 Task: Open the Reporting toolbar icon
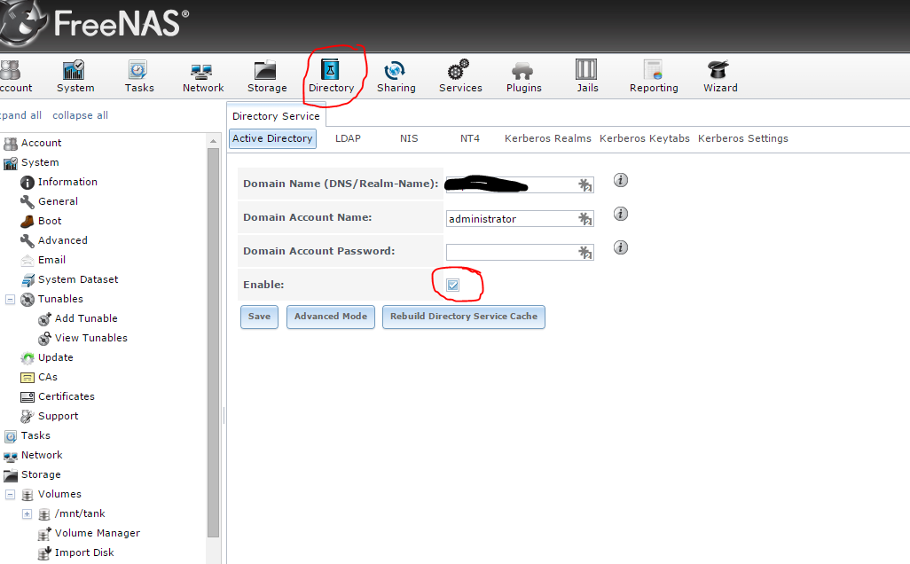pos(654,76)
